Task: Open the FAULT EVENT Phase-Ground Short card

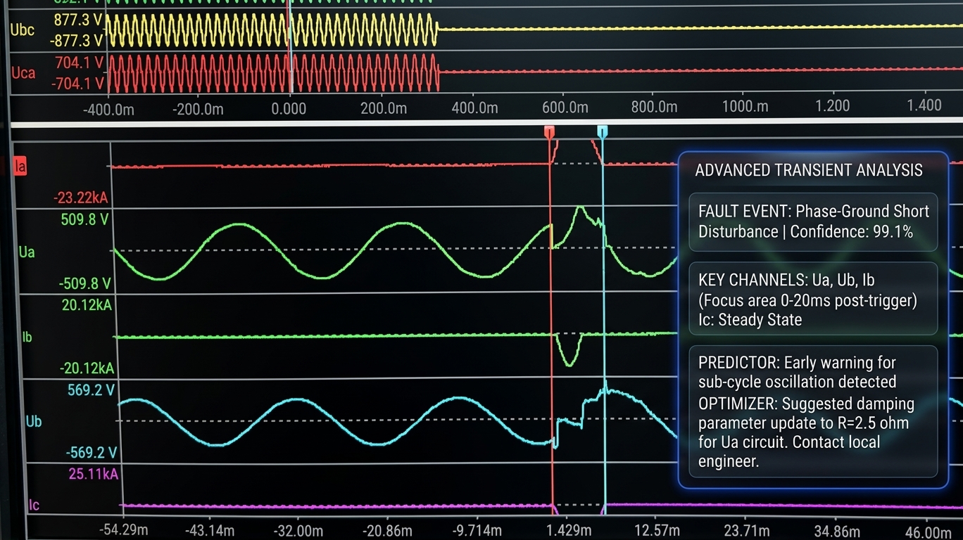Action: pyautogui.click(x=813, y=221)
